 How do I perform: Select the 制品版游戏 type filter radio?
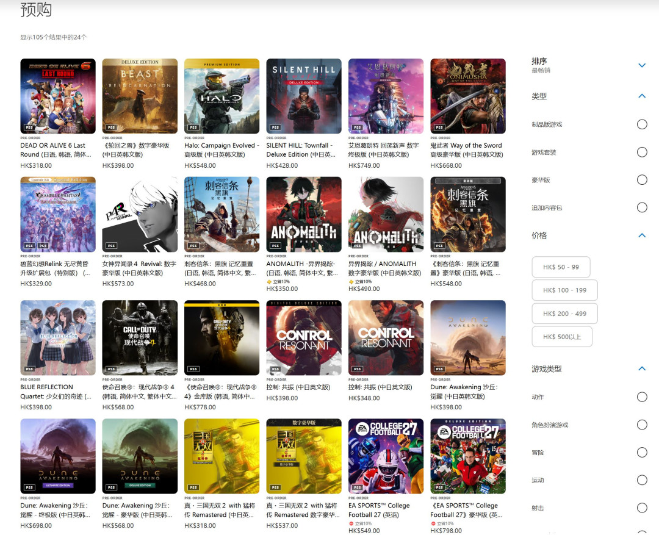642,124
